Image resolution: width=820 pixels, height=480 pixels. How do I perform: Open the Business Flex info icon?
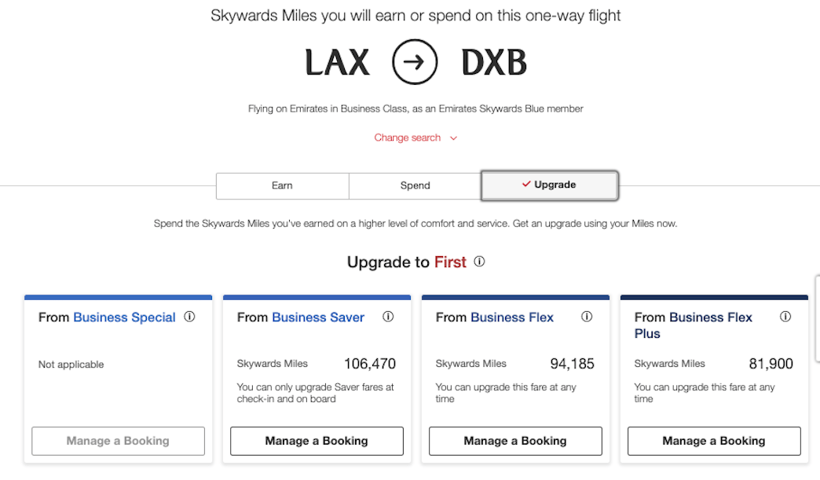point(587,317)
